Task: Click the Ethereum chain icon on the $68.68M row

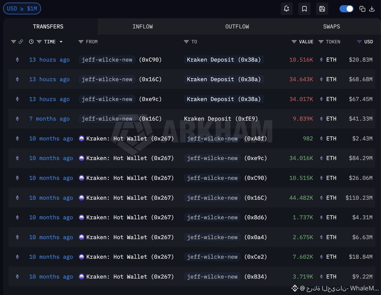Action: [17, 79]
